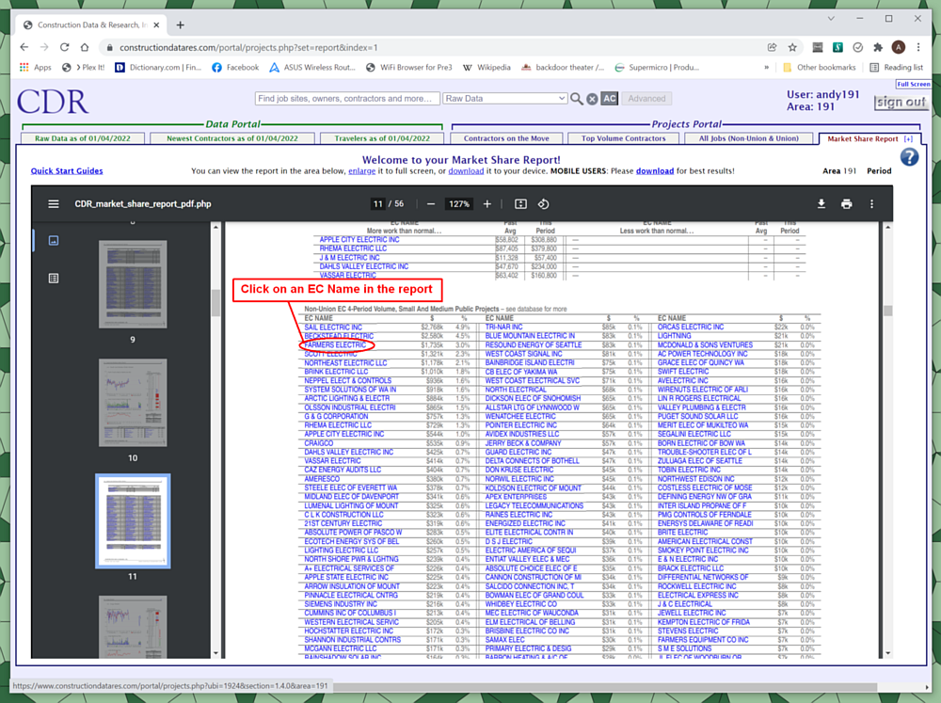This screenshot has height=703, width=941.
Task: Go to browser home page
Action: (x=85, y=47)
